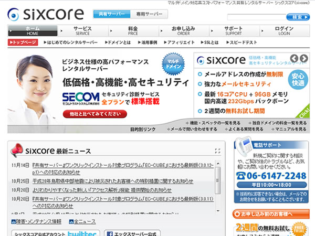
Task: Click the sixcore logo in slide panel
Action: pyautogui.click(x=221, y=60)
